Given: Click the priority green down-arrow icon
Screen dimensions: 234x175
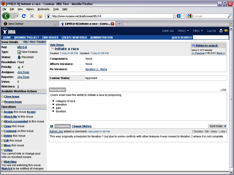Looking at the screenshot, I should [19, 68].
